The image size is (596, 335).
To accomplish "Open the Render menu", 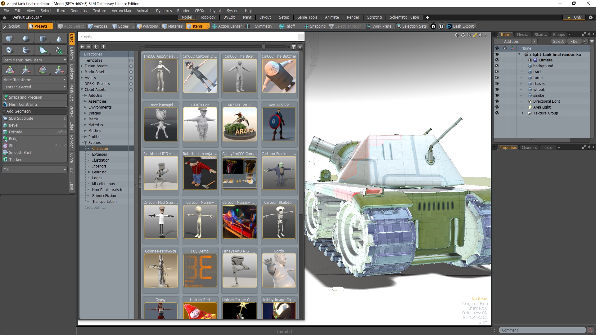I will [x=183, y=11].
